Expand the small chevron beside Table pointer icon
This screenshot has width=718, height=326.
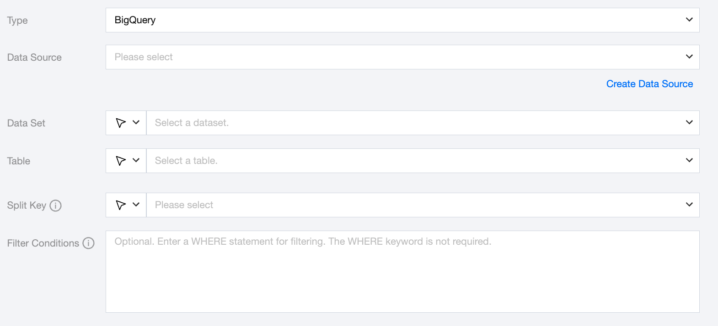(136, 160)
